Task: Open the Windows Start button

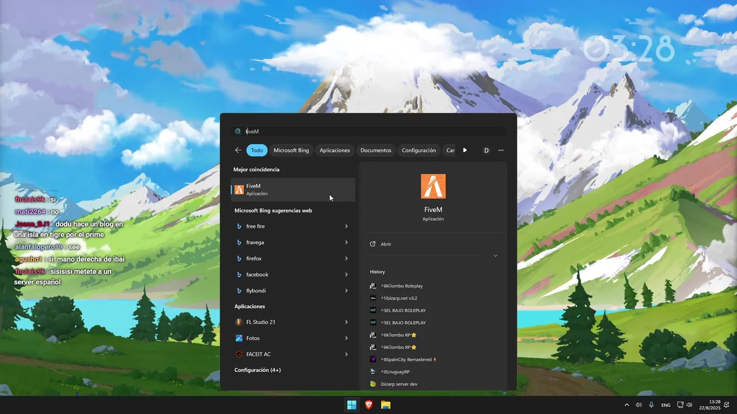Action: pyautogui.click(x=351, y=405)
